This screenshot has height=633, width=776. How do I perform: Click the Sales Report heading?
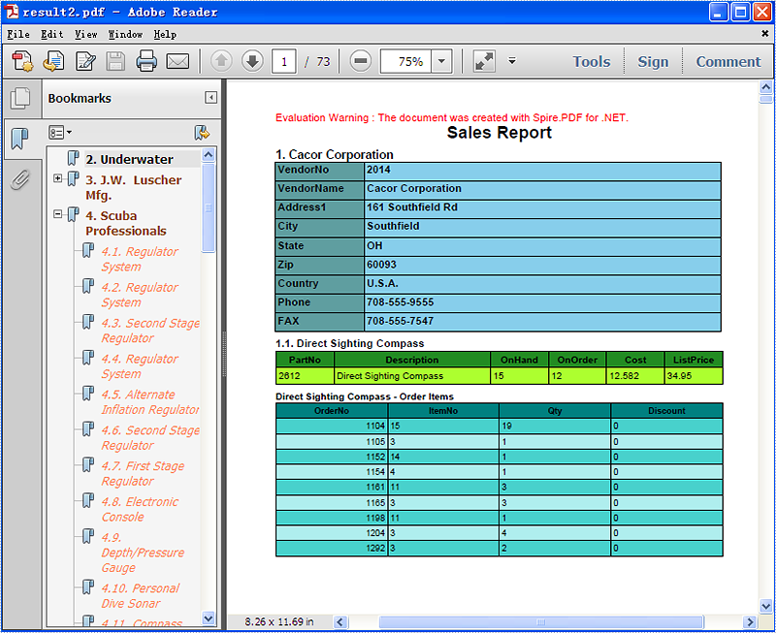tap(499, 133)
